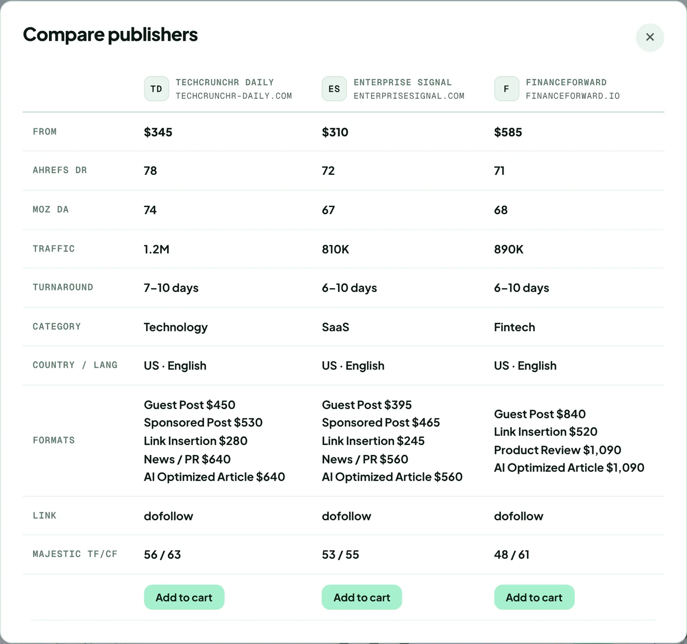
Task: Select Guest Post $450 format
Action: (x=189, y=405)
